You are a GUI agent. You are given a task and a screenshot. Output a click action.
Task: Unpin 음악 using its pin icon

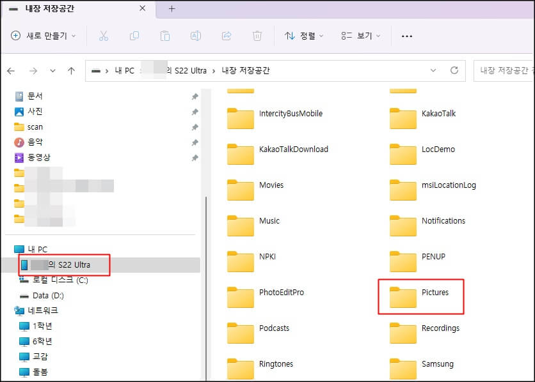pos(195,142)
